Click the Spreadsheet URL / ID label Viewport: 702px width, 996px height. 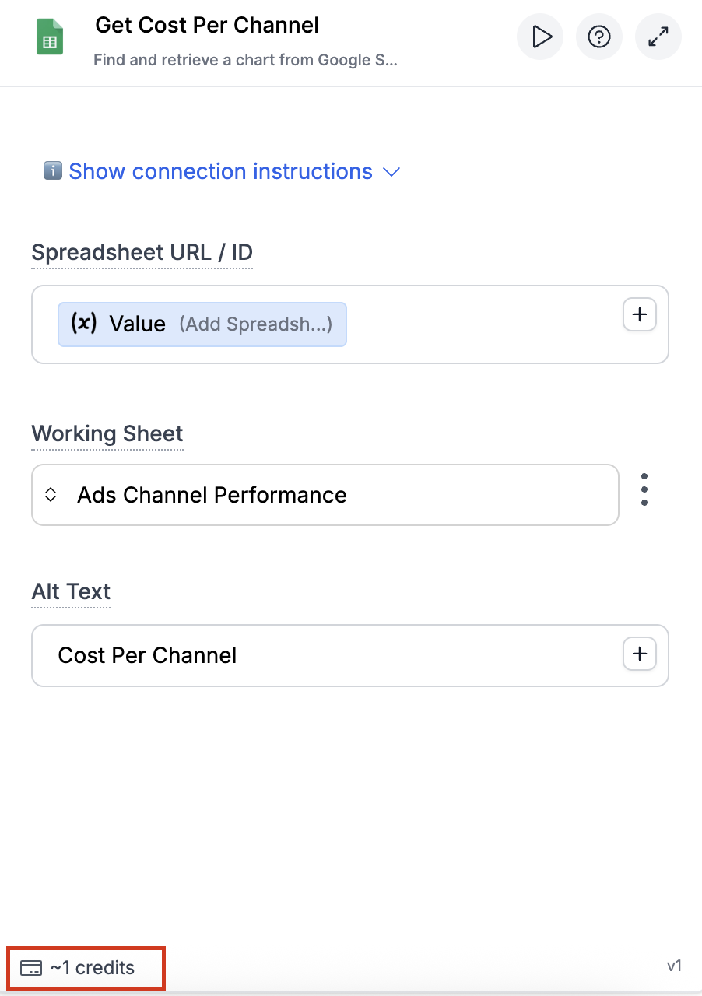click(x=142, y=253)
